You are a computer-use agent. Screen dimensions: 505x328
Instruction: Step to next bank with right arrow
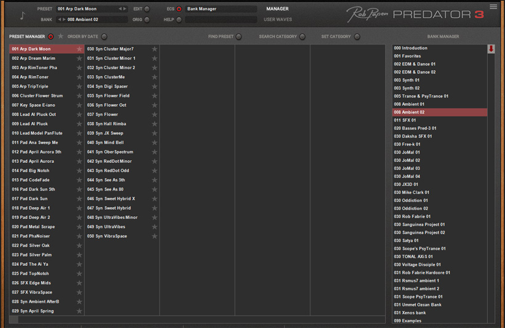coord(64,19)
